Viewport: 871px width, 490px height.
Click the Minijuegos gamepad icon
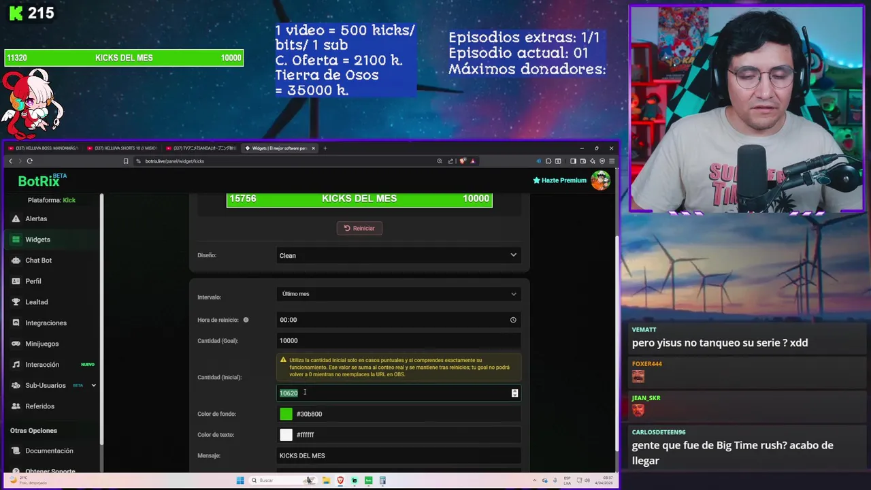[x=16, y=344]
